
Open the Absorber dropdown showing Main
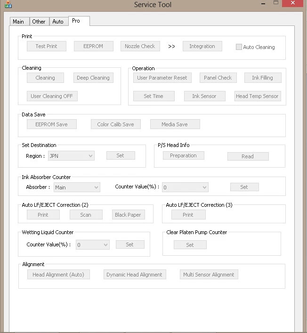(77, 187)
